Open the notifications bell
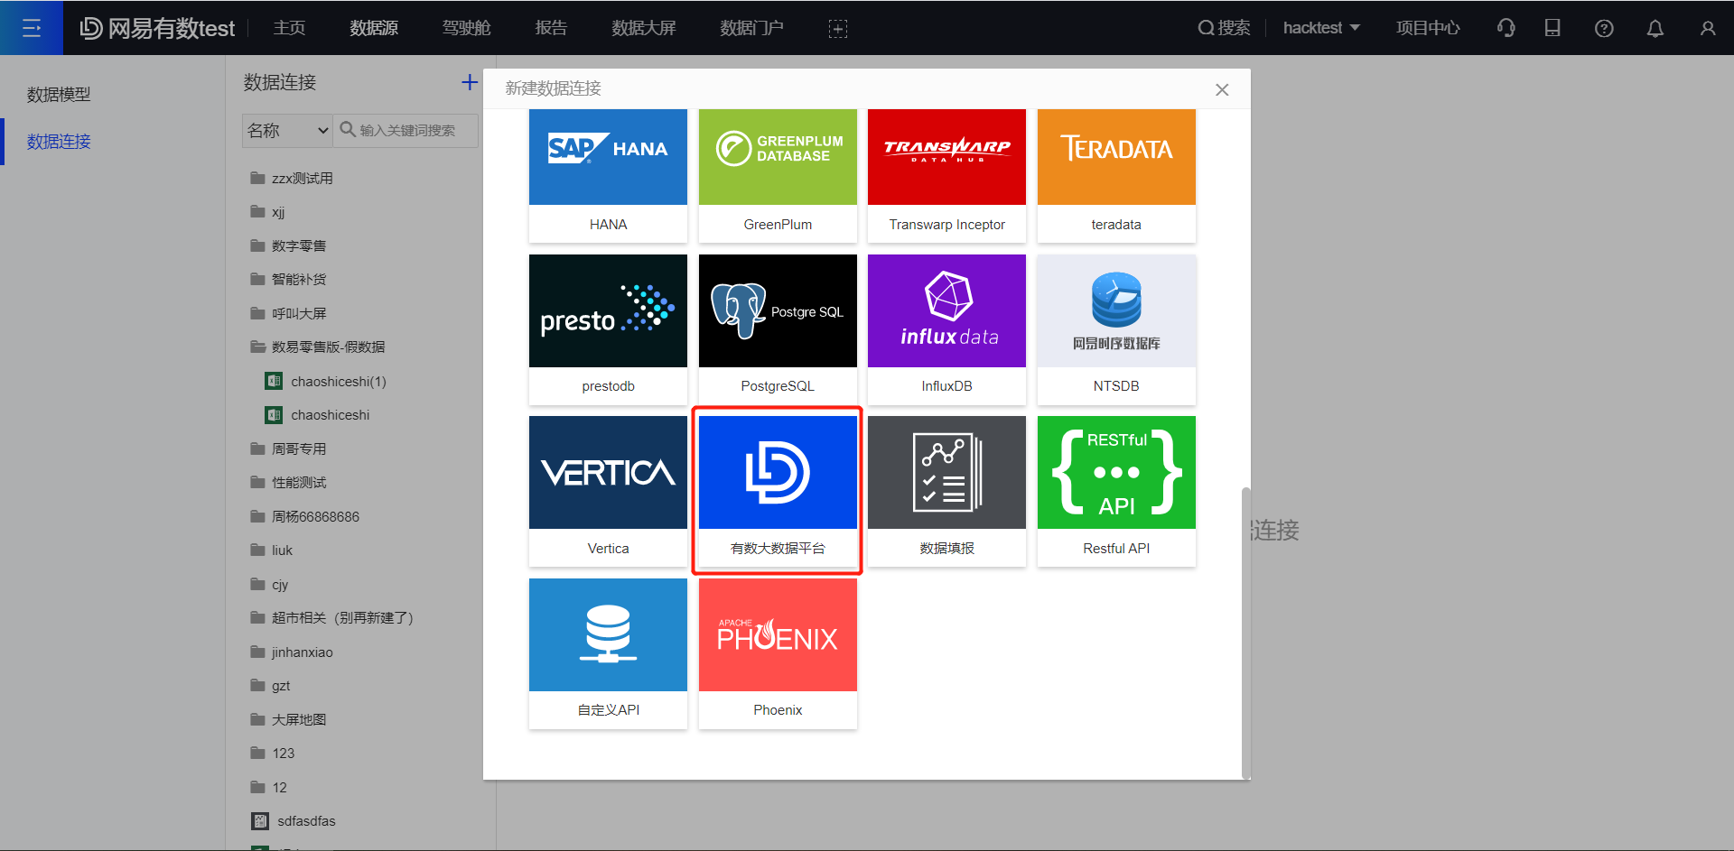Screen dimensions: 1734x851 tap(1655, 29)
